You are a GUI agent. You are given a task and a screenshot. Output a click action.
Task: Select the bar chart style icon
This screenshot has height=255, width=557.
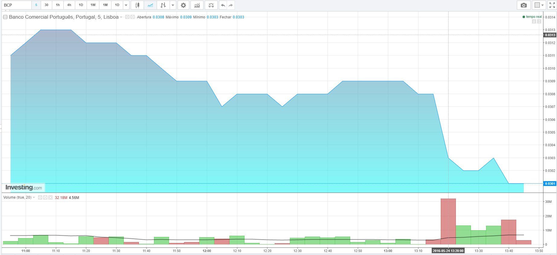pyautogui.click(x=163, y=5)
